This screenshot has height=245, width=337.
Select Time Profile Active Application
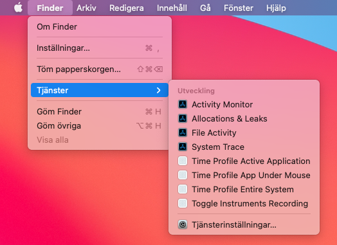(x=244, y=161)
